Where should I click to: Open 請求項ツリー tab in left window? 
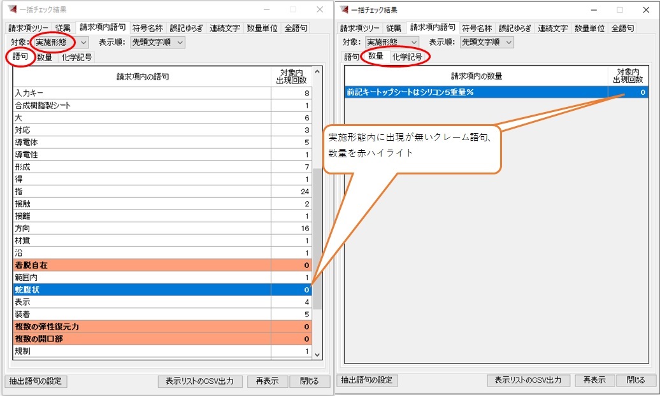coord(28,28)
